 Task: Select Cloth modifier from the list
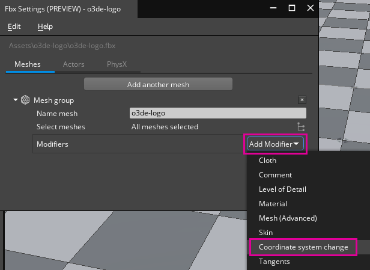[x=268, y=161]
